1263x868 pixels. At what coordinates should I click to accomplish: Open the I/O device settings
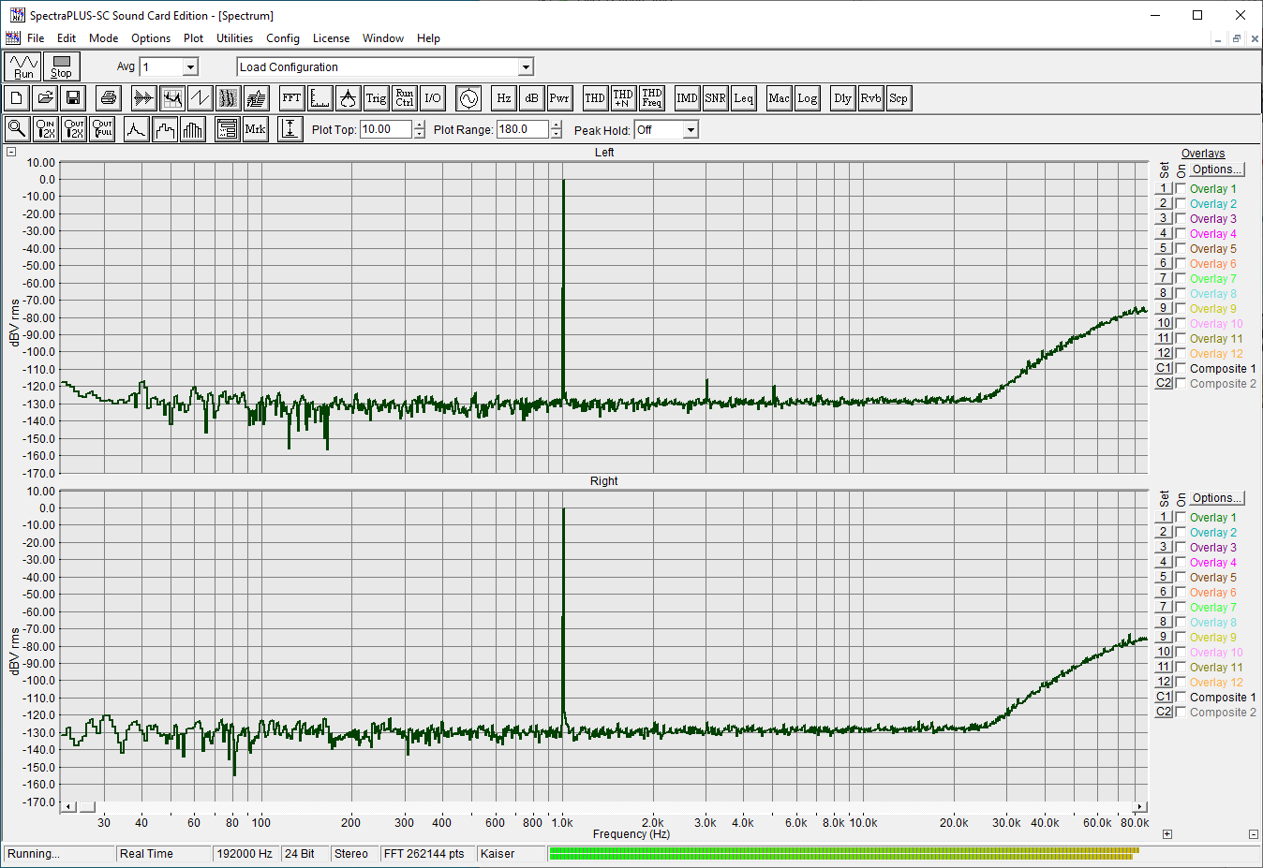tap(432, 98)
